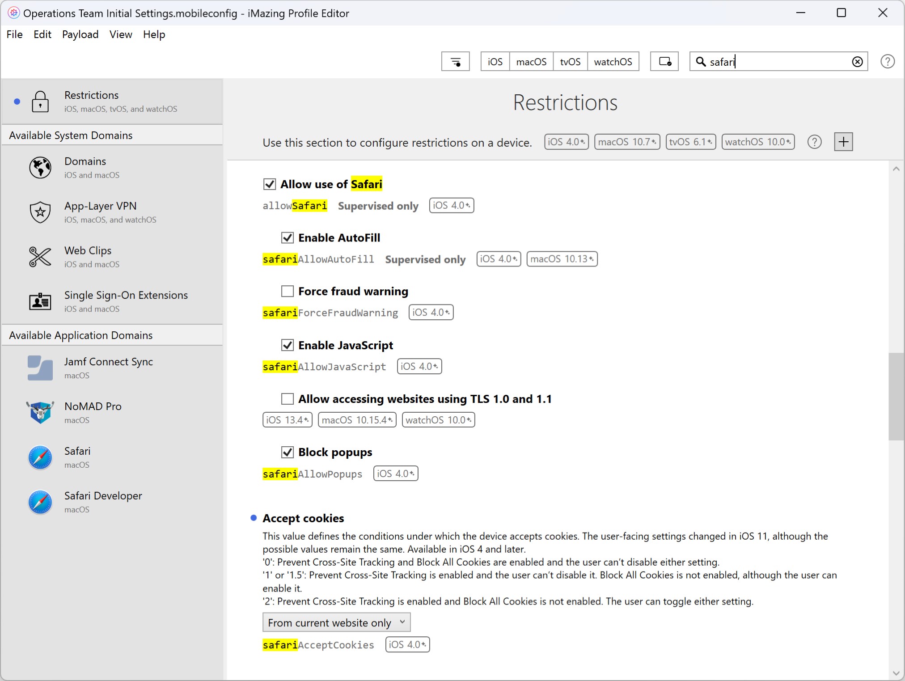Expand the macOS 10.7 version badge
The width and height of the screenshot is (905, 681).
(x=627, y=142)
